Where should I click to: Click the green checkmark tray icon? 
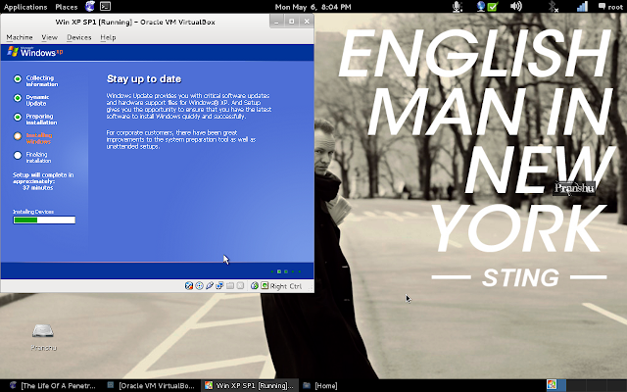click(493, 7)
